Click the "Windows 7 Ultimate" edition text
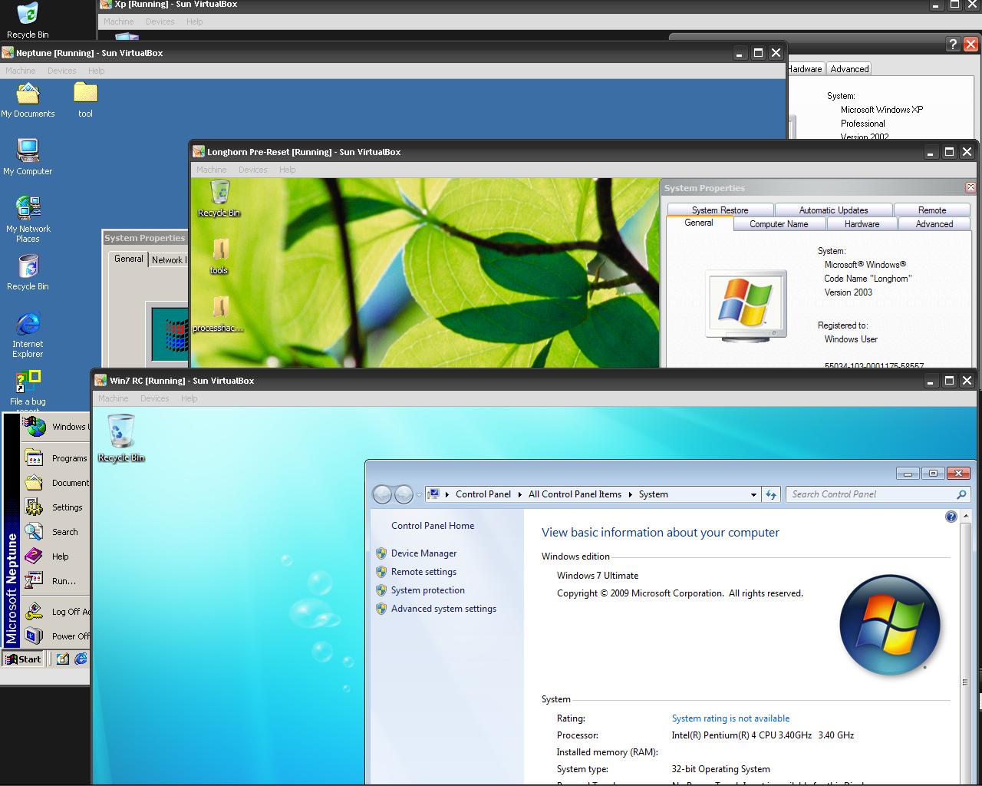The height and width of the screenshot is (786, 982). pos(598,576)
